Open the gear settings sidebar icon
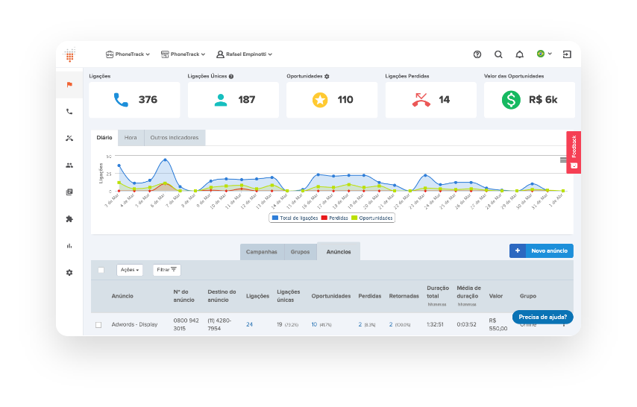The image size is (637, 407). (x=69, y=273)
